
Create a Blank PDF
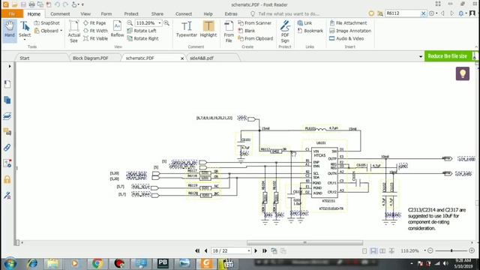[x=247, y=31]
